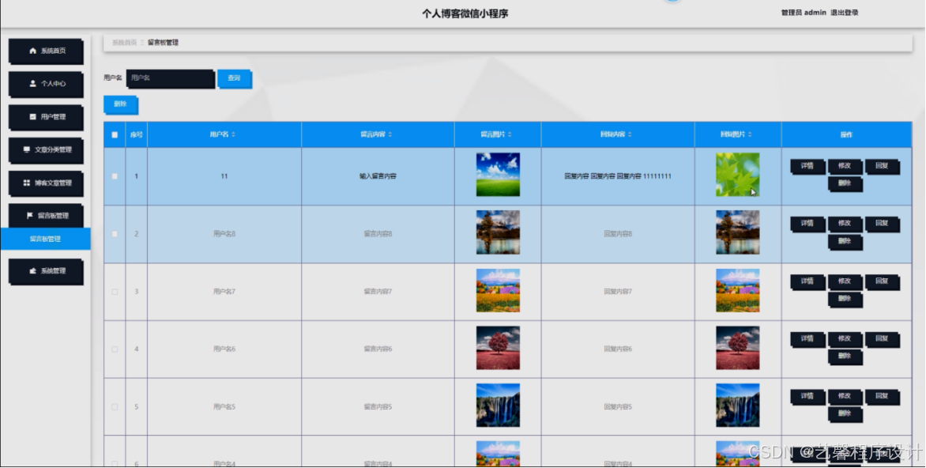Click the 个人博客微信小程序 page title

(x=465, y=13)
